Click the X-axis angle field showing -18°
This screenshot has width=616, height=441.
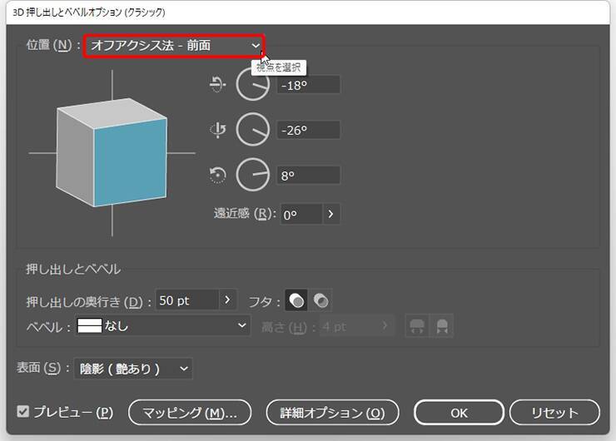(310, 84)
